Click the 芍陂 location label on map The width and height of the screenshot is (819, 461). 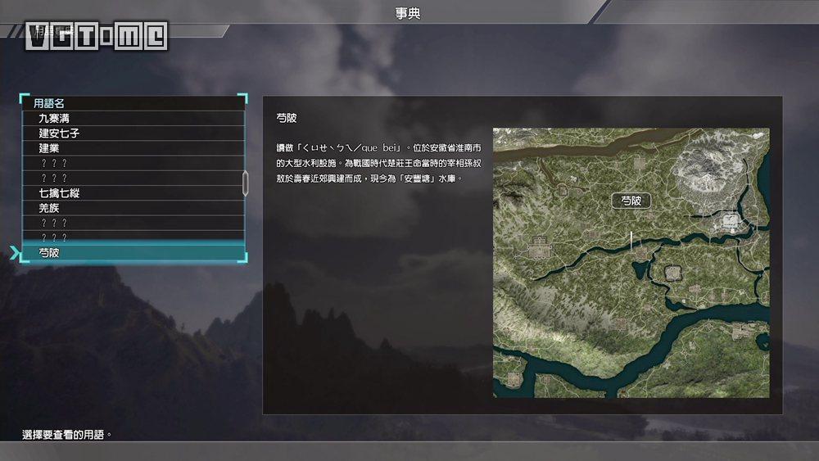631,201
